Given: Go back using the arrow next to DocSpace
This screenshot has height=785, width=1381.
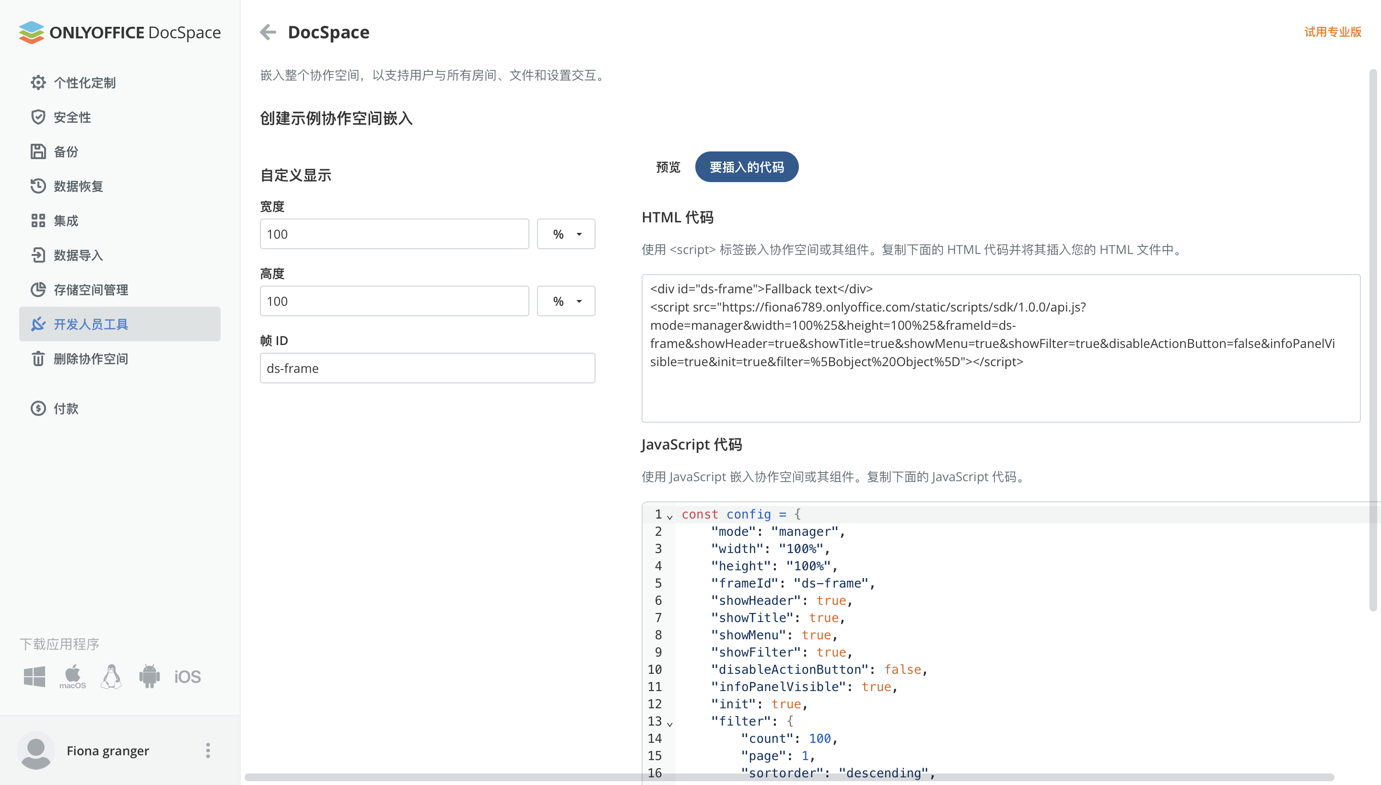Looking at the screenshot, I should tap(268, 33).
